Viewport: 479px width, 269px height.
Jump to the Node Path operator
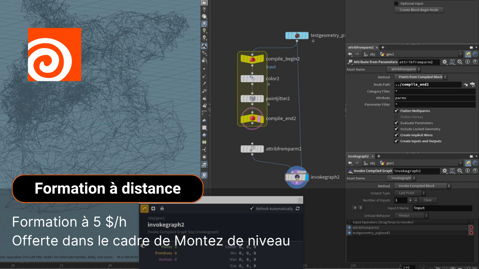(466, 84)
